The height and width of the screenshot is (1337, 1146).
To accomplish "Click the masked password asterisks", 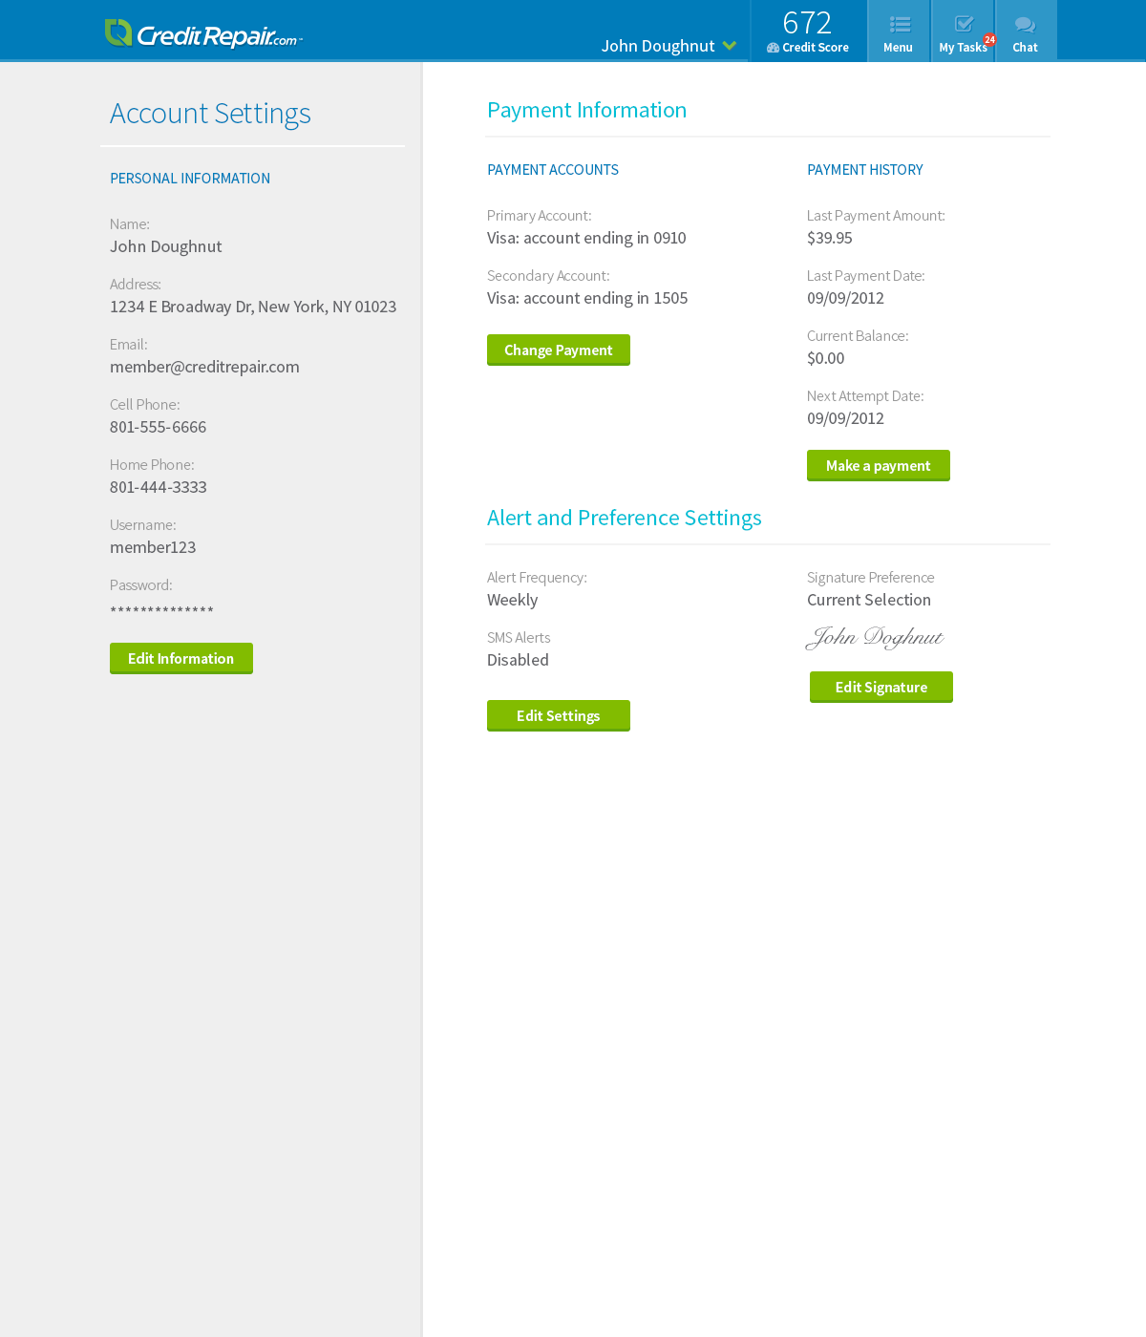I will (x=161, y=610).
